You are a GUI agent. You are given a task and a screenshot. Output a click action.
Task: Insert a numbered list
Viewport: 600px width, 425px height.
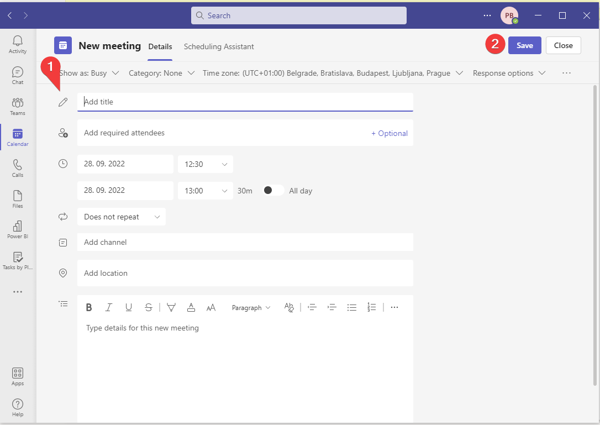pos(372,308)
